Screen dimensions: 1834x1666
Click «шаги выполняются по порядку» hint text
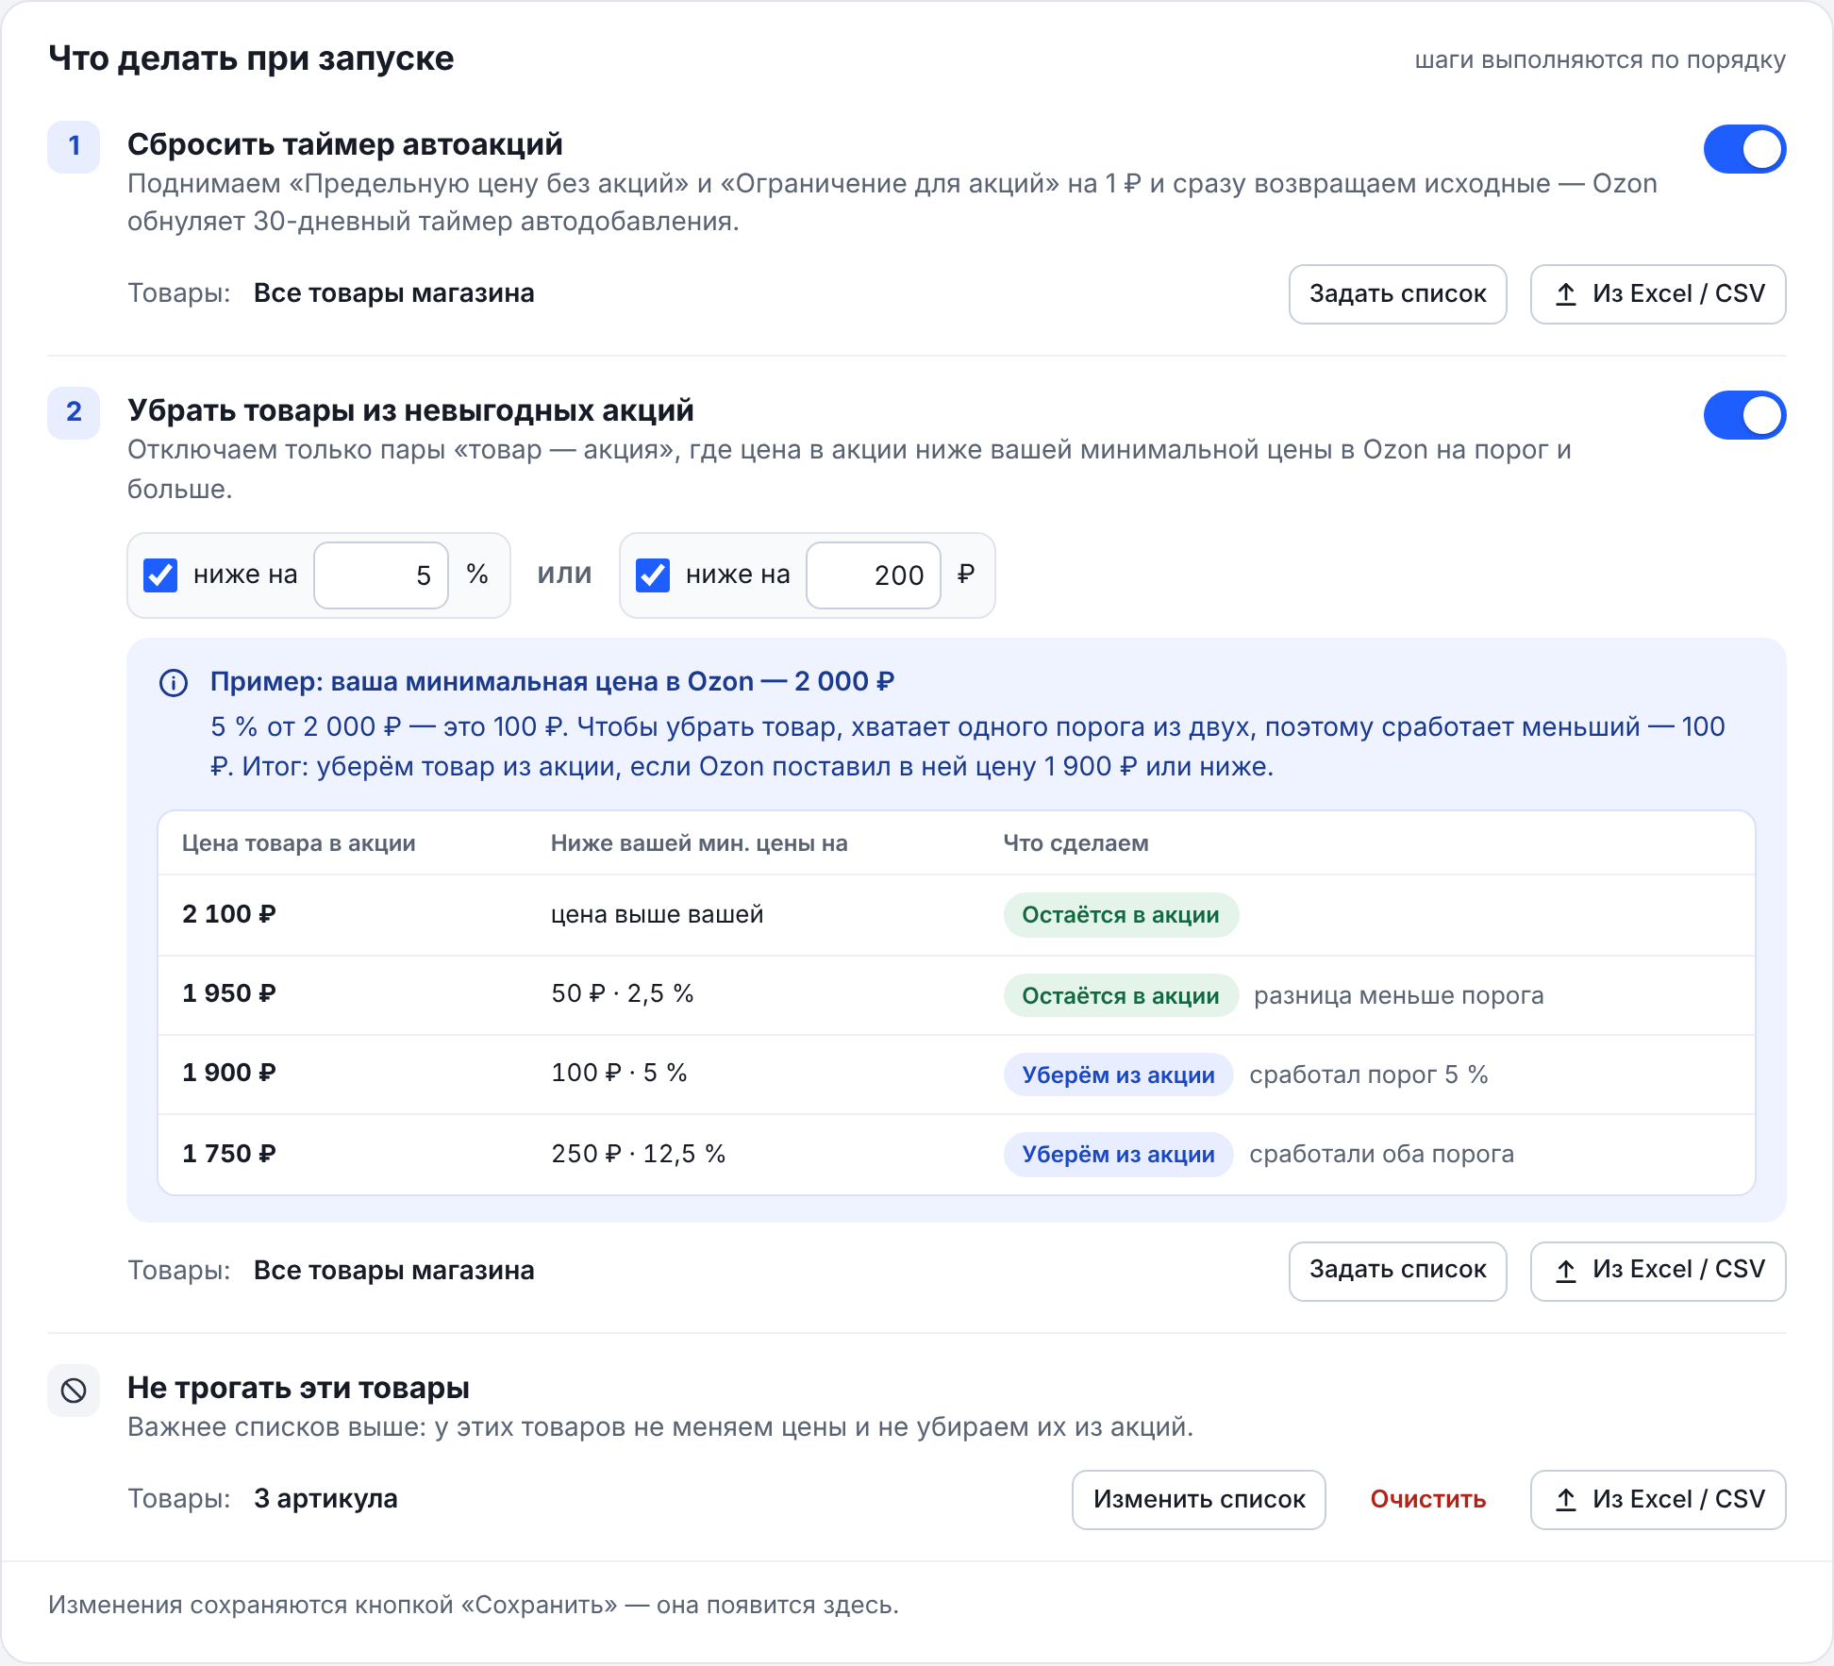pos(1600,59)
